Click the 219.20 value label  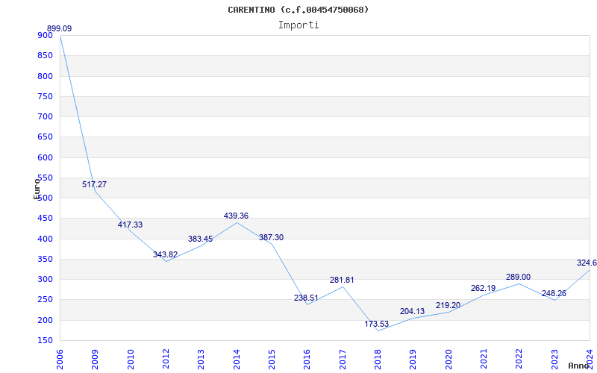pyautogui.click(x=448, y=306)
